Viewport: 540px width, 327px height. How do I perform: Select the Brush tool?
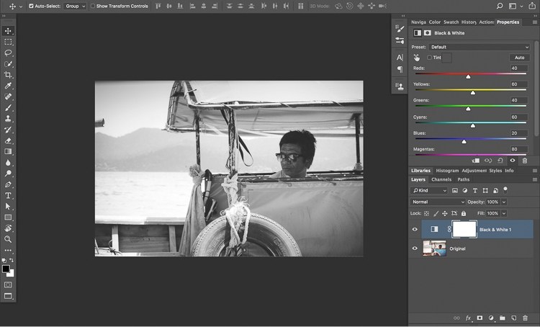point(8,108)
